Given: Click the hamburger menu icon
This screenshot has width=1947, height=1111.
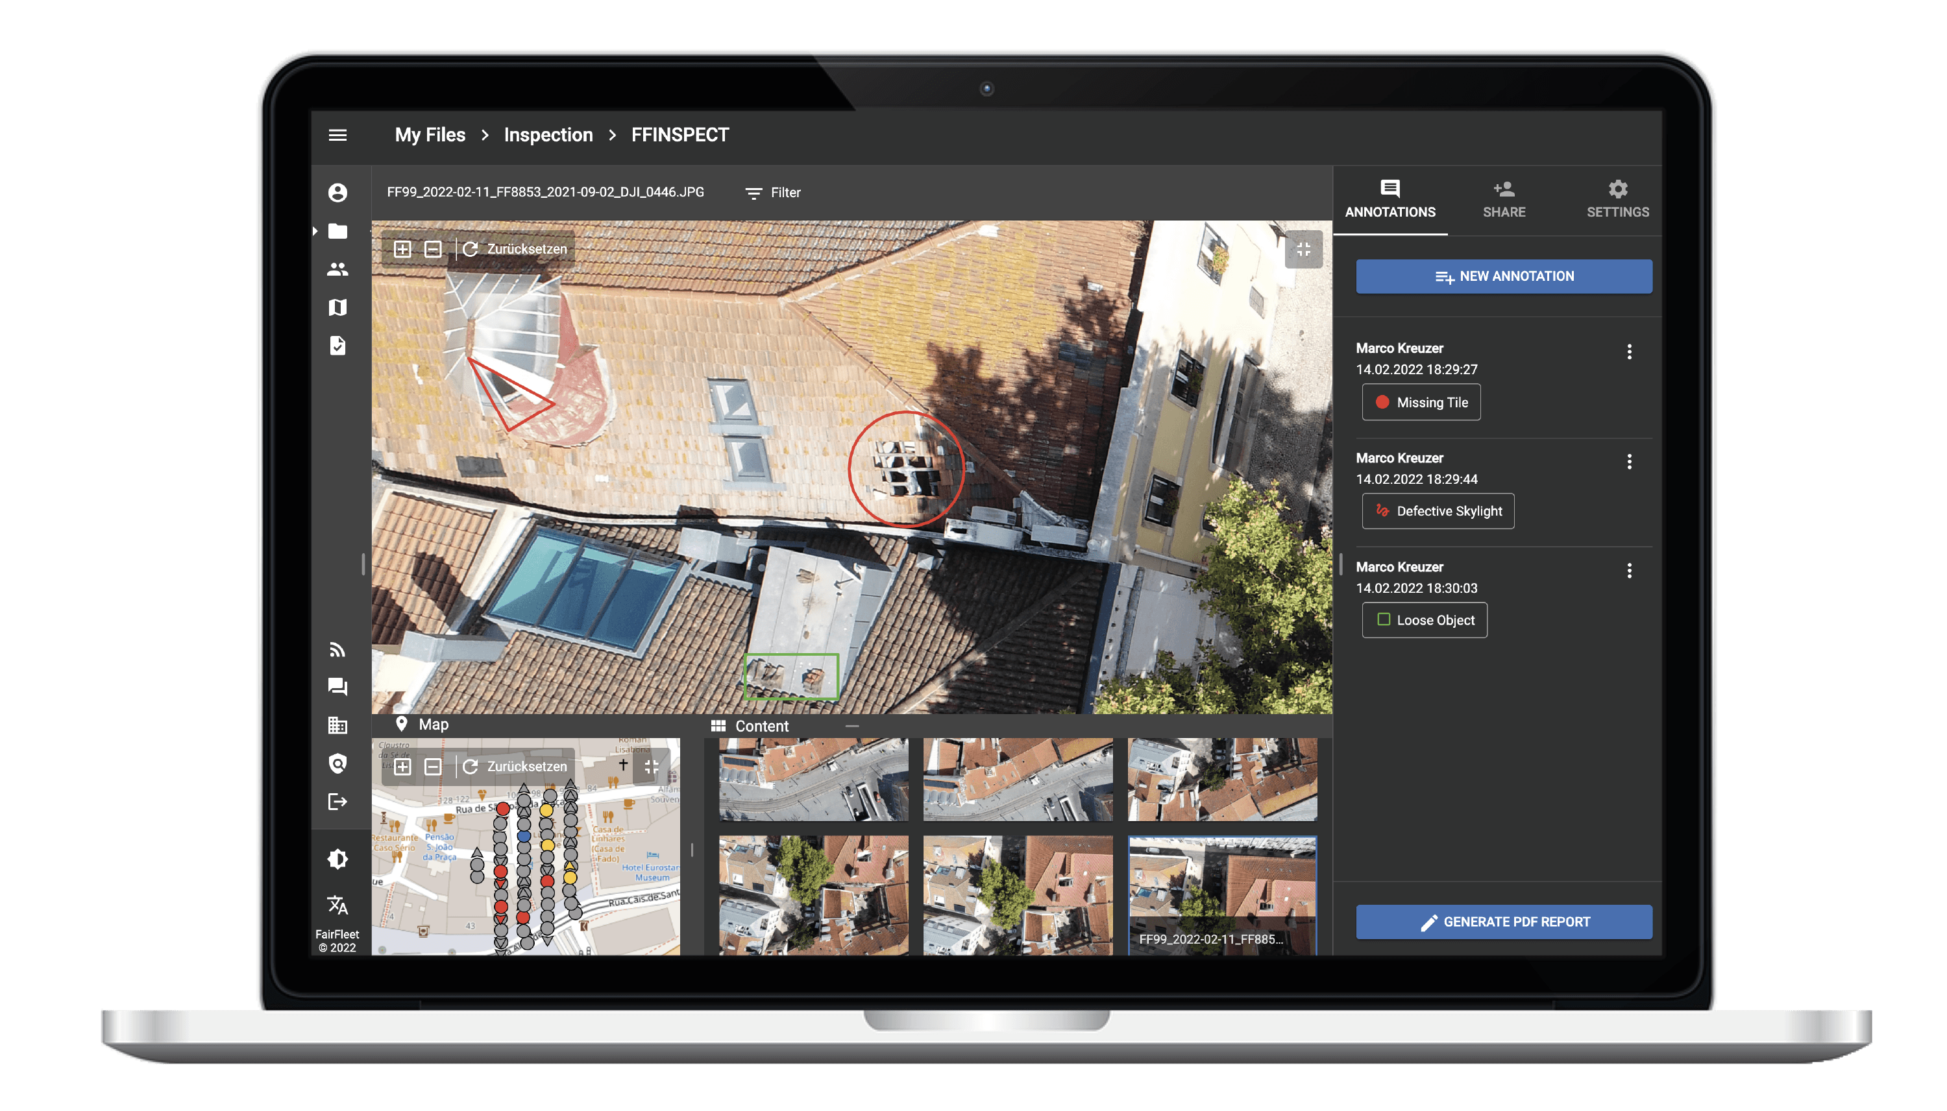Looking at the screenshot, I should pyautogui.click(x=338, y=134).
